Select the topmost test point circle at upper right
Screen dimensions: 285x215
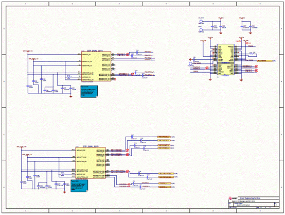click(201, 22)
